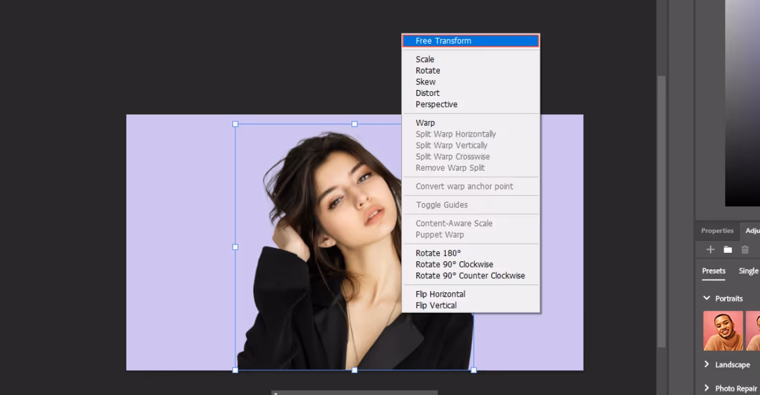Click Split Warp Horizontally entry

(456, 134)
